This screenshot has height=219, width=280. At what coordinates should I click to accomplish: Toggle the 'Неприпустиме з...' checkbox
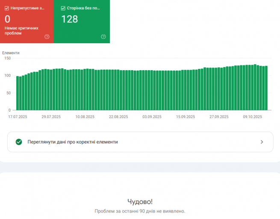7,8
